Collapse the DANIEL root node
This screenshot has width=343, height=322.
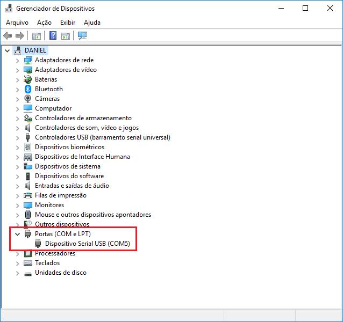(x=7, y=50)
